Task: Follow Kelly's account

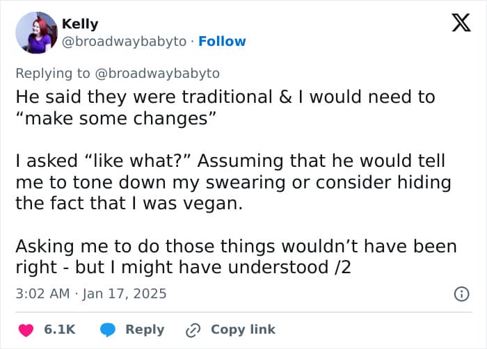Action: tap(222, 41)
